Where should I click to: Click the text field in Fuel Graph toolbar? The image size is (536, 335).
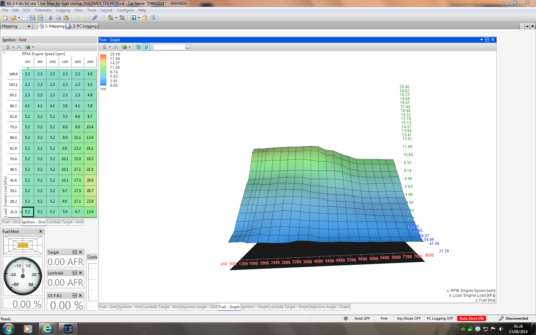pyautogui.click(x=169, y=47)
